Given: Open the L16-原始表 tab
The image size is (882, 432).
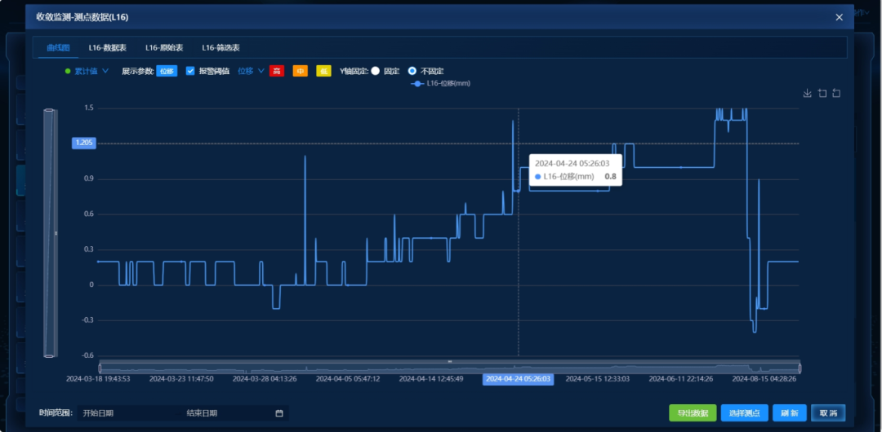Looking at the screenshot, I should [164, 48].
